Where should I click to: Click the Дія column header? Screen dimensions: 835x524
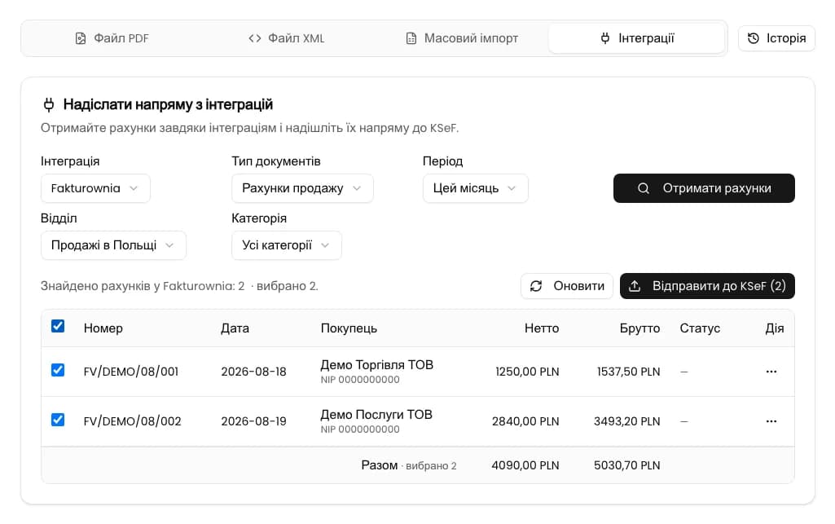(774, 328)
